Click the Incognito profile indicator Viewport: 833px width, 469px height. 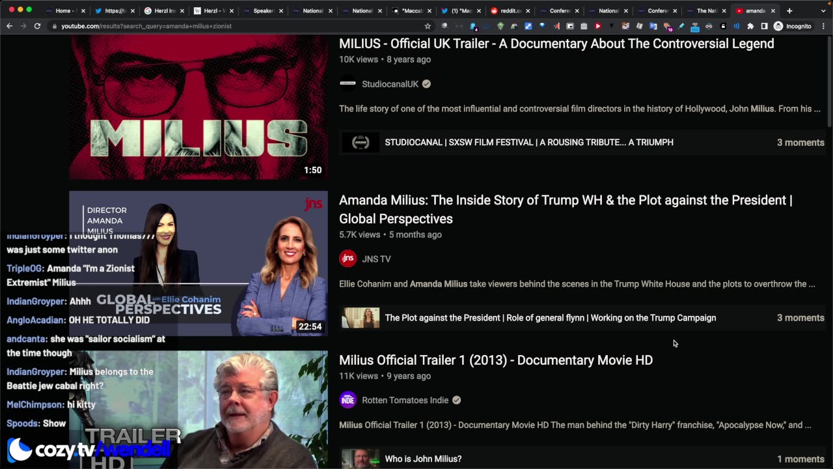792,26
